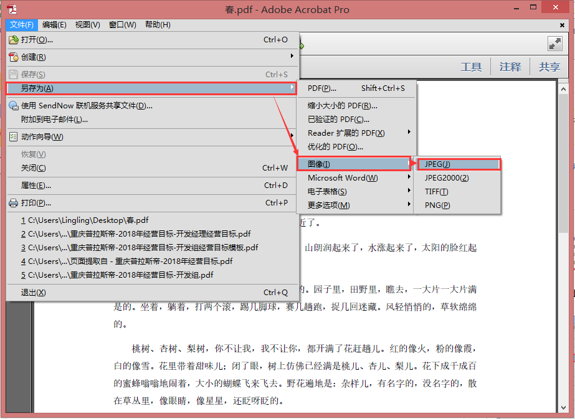Image resolution: width=575 pixels, height=419 pixels.
Task: Choose PDF(P)... in Save As submenu
Action: click(x=356, y=88)
